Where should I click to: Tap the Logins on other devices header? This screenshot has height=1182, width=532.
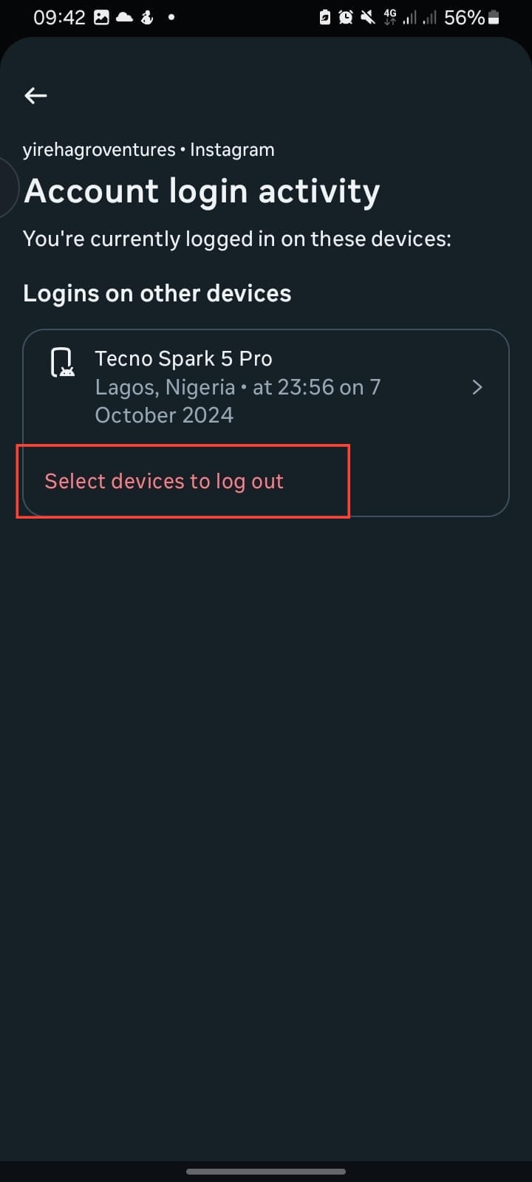[x=157, y=293]
